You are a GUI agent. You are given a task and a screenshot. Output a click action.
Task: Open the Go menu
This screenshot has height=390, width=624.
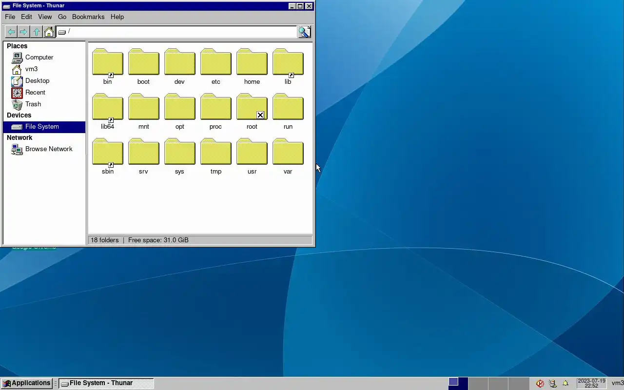click(x=62, y=17)
